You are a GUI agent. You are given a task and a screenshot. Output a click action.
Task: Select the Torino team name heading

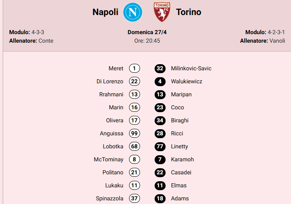tap(189, 12)
